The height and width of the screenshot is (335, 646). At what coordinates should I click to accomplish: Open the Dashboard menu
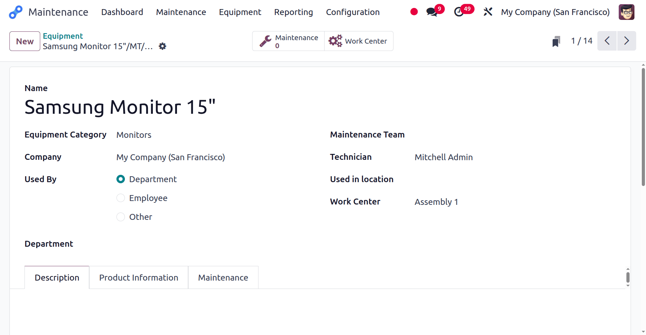(122, 12)
